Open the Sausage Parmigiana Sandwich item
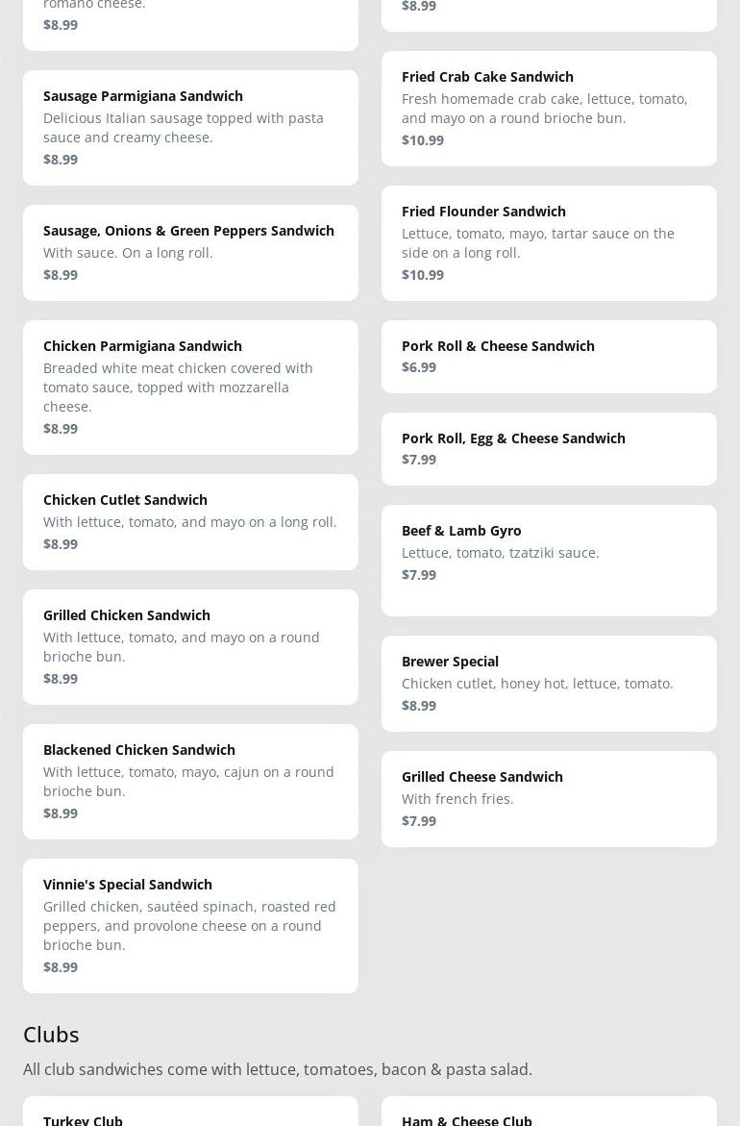 pos(190,127)
